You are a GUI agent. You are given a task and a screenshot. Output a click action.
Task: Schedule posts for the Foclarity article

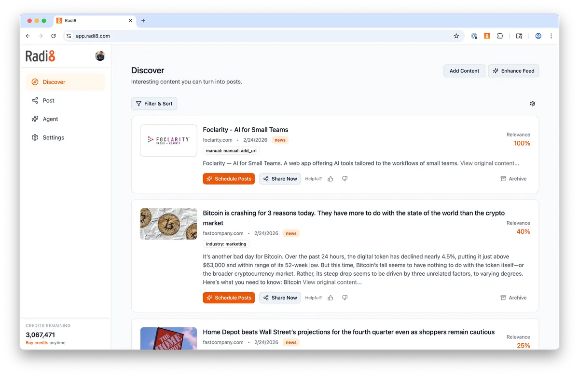(229, 179)
